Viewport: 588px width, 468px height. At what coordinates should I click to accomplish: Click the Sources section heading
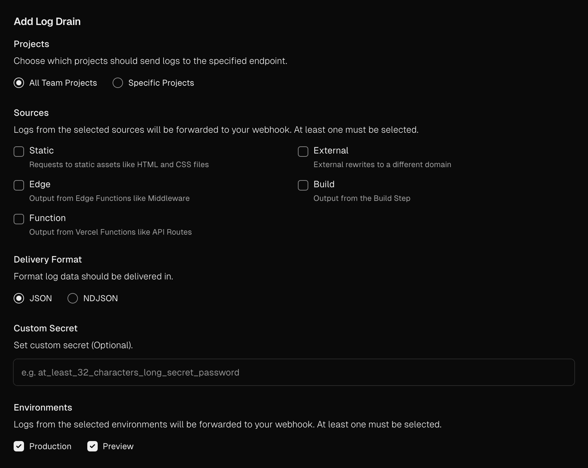point(31,113)
